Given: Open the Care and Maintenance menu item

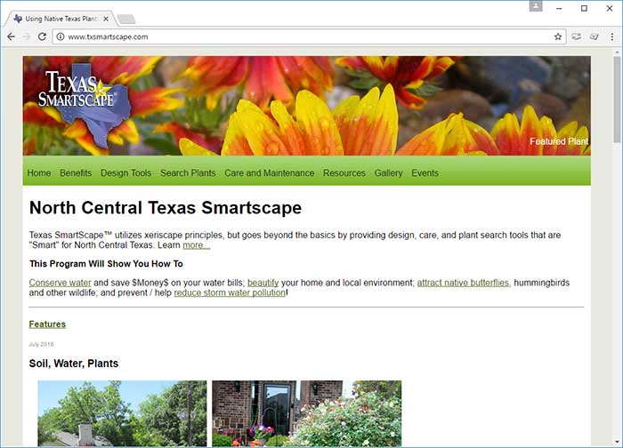Looking at the screenshot, I should pyautogui.click(x=270, y=173).
